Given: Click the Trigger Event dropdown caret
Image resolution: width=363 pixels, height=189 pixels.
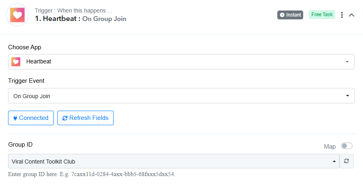Looking at the screenshot, I should pyautogui.click(x=348, y=96).
